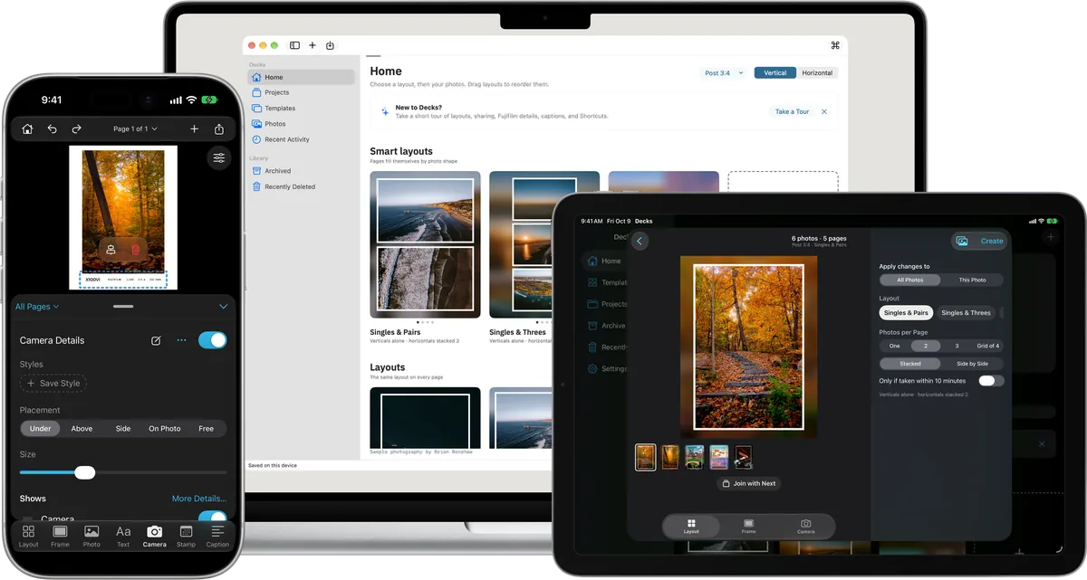Click the plus icon in Mac toolbar

(x=313, y=45)
